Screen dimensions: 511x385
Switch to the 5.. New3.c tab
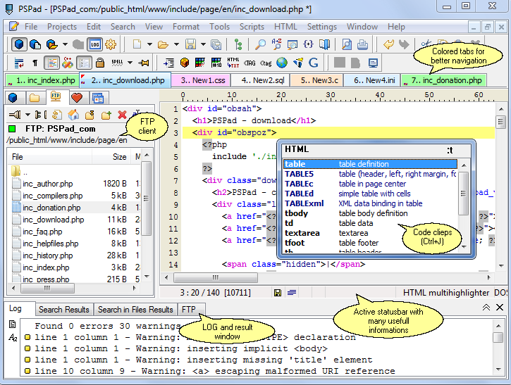tap(316, 80)
